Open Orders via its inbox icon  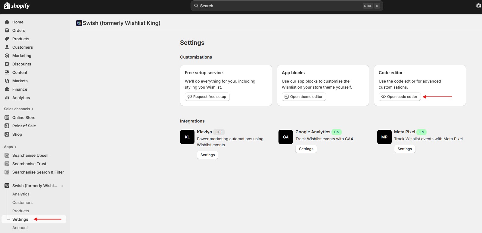tap(7, 30)
